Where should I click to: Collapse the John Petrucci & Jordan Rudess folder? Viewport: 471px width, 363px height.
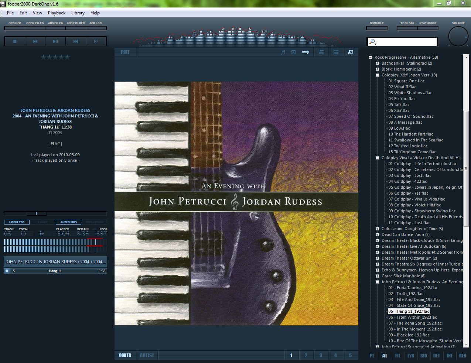click(377, 282)
